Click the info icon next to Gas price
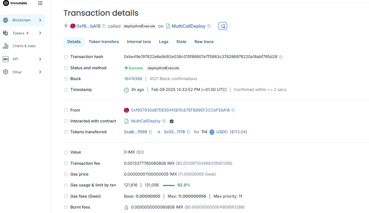369x213 pixels. (x=66, y=174)
